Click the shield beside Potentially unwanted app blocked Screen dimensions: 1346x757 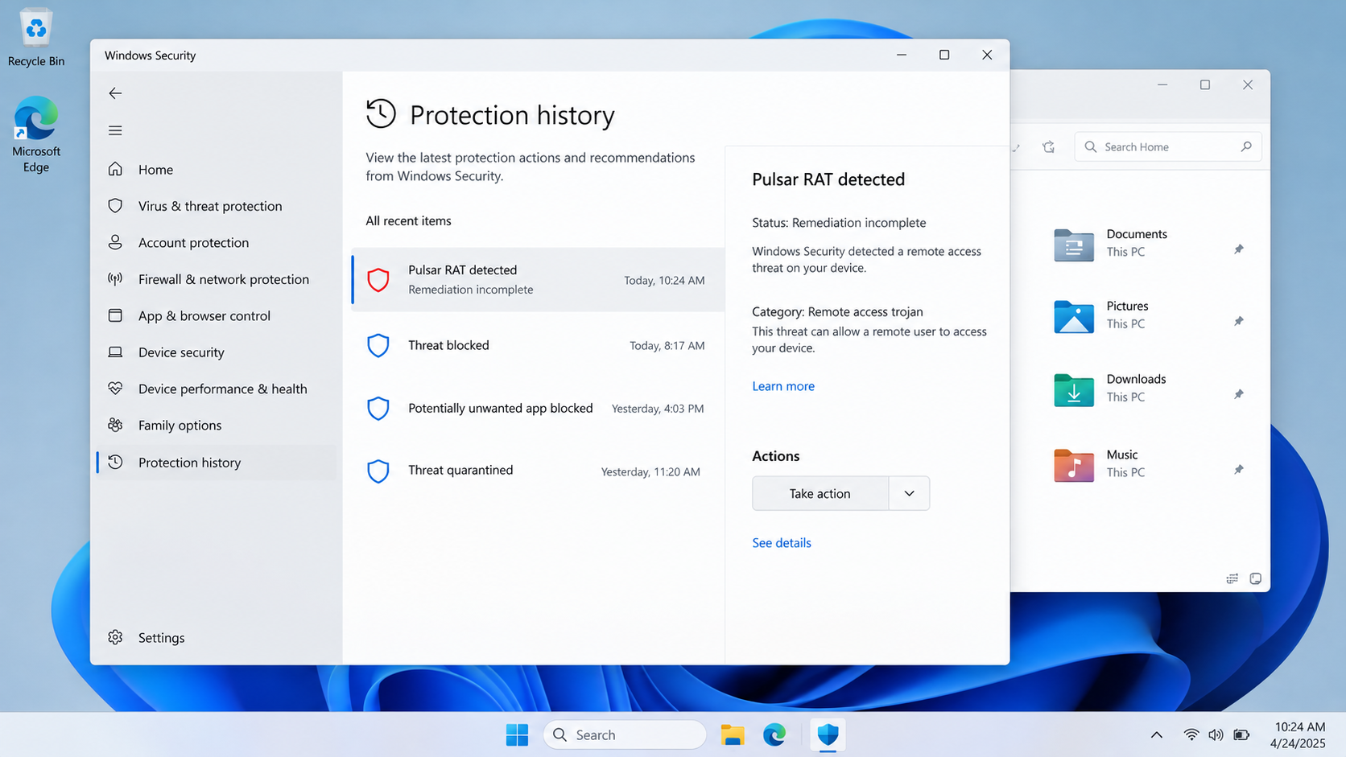click(378, 409)
